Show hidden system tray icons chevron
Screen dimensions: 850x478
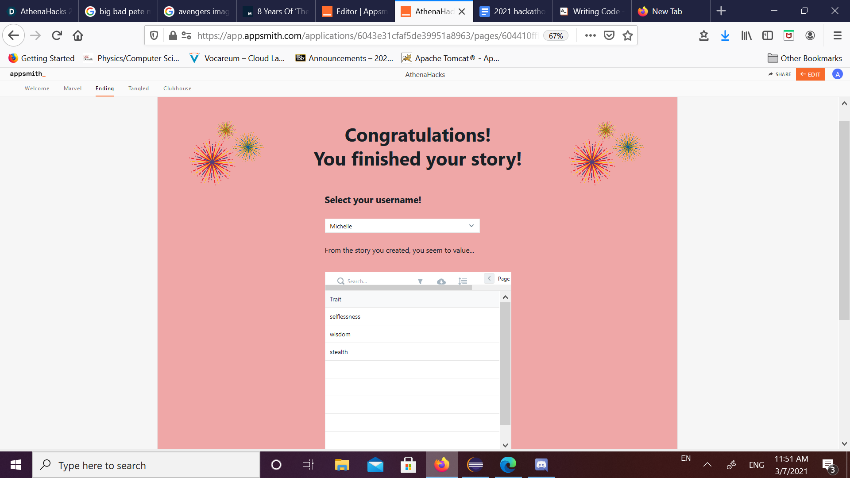coord(707,465)
